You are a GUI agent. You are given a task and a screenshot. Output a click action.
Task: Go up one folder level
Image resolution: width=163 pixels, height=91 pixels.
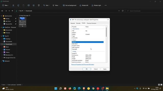[x=12, y=11]
